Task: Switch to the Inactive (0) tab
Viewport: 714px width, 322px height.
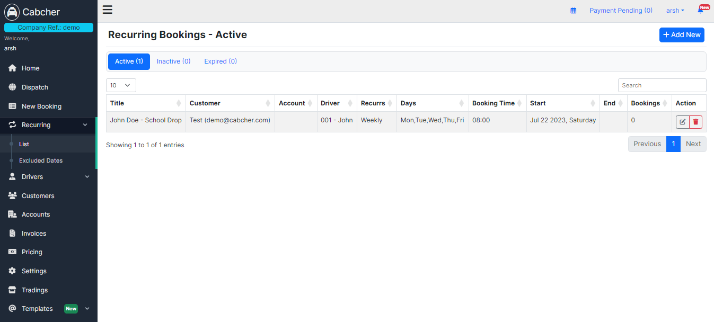Action: pos(173,61)
